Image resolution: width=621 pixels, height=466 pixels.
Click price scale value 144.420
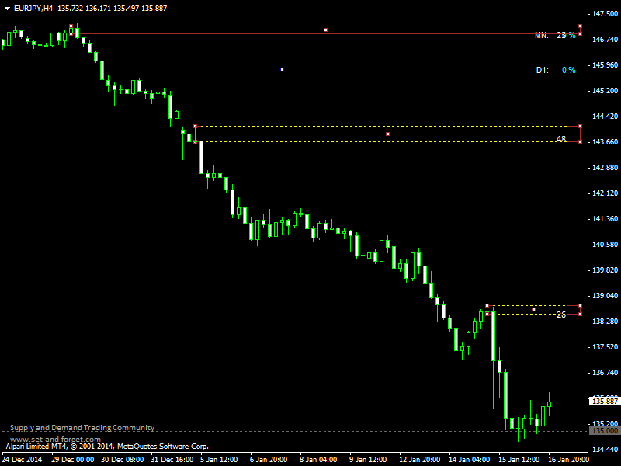tap(605, 116)
